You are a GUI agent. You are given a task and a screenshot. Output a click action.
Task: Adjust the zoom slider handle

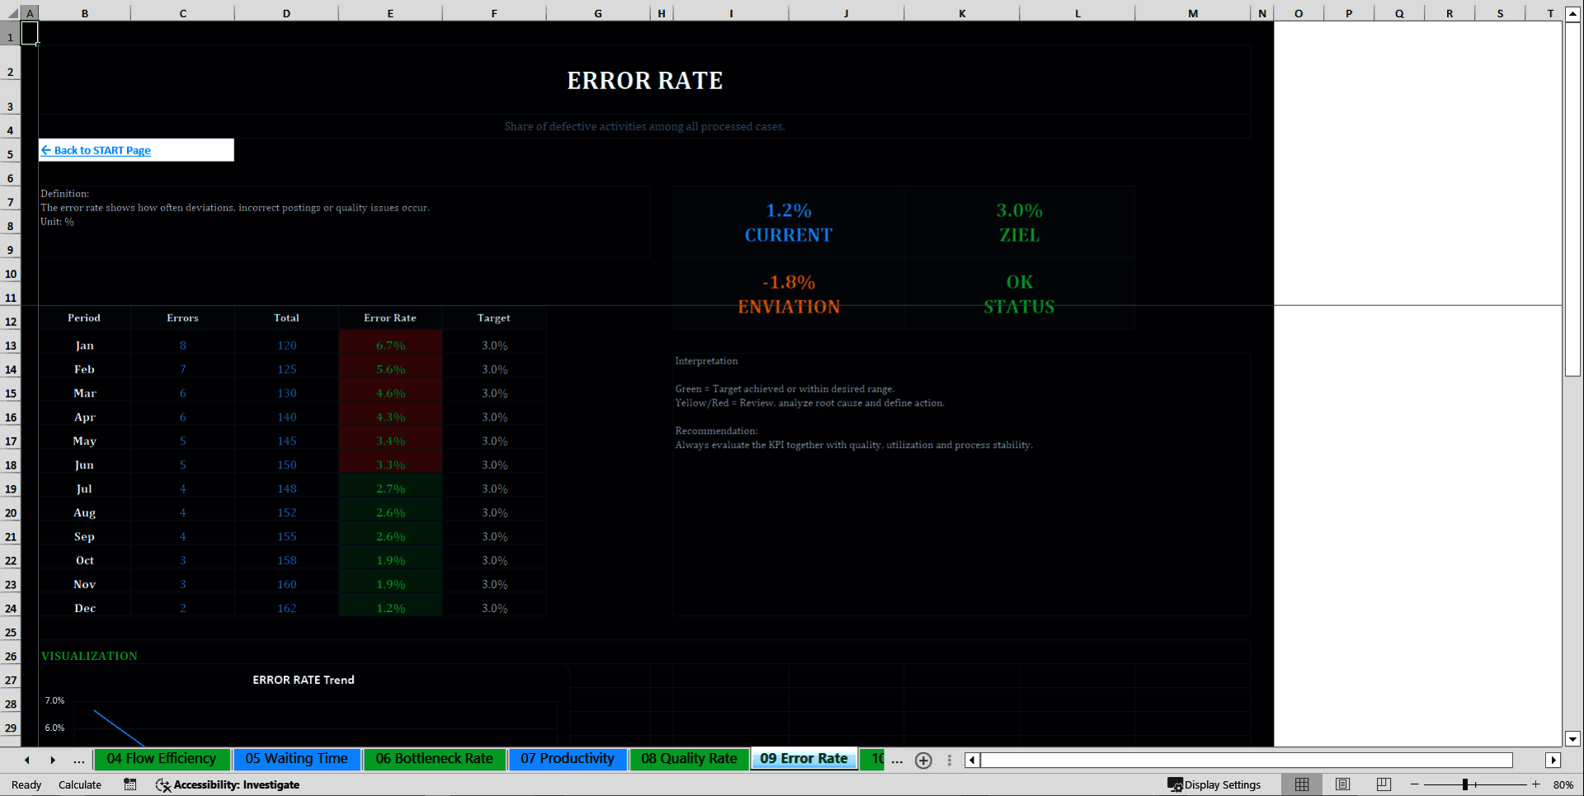1465,784
